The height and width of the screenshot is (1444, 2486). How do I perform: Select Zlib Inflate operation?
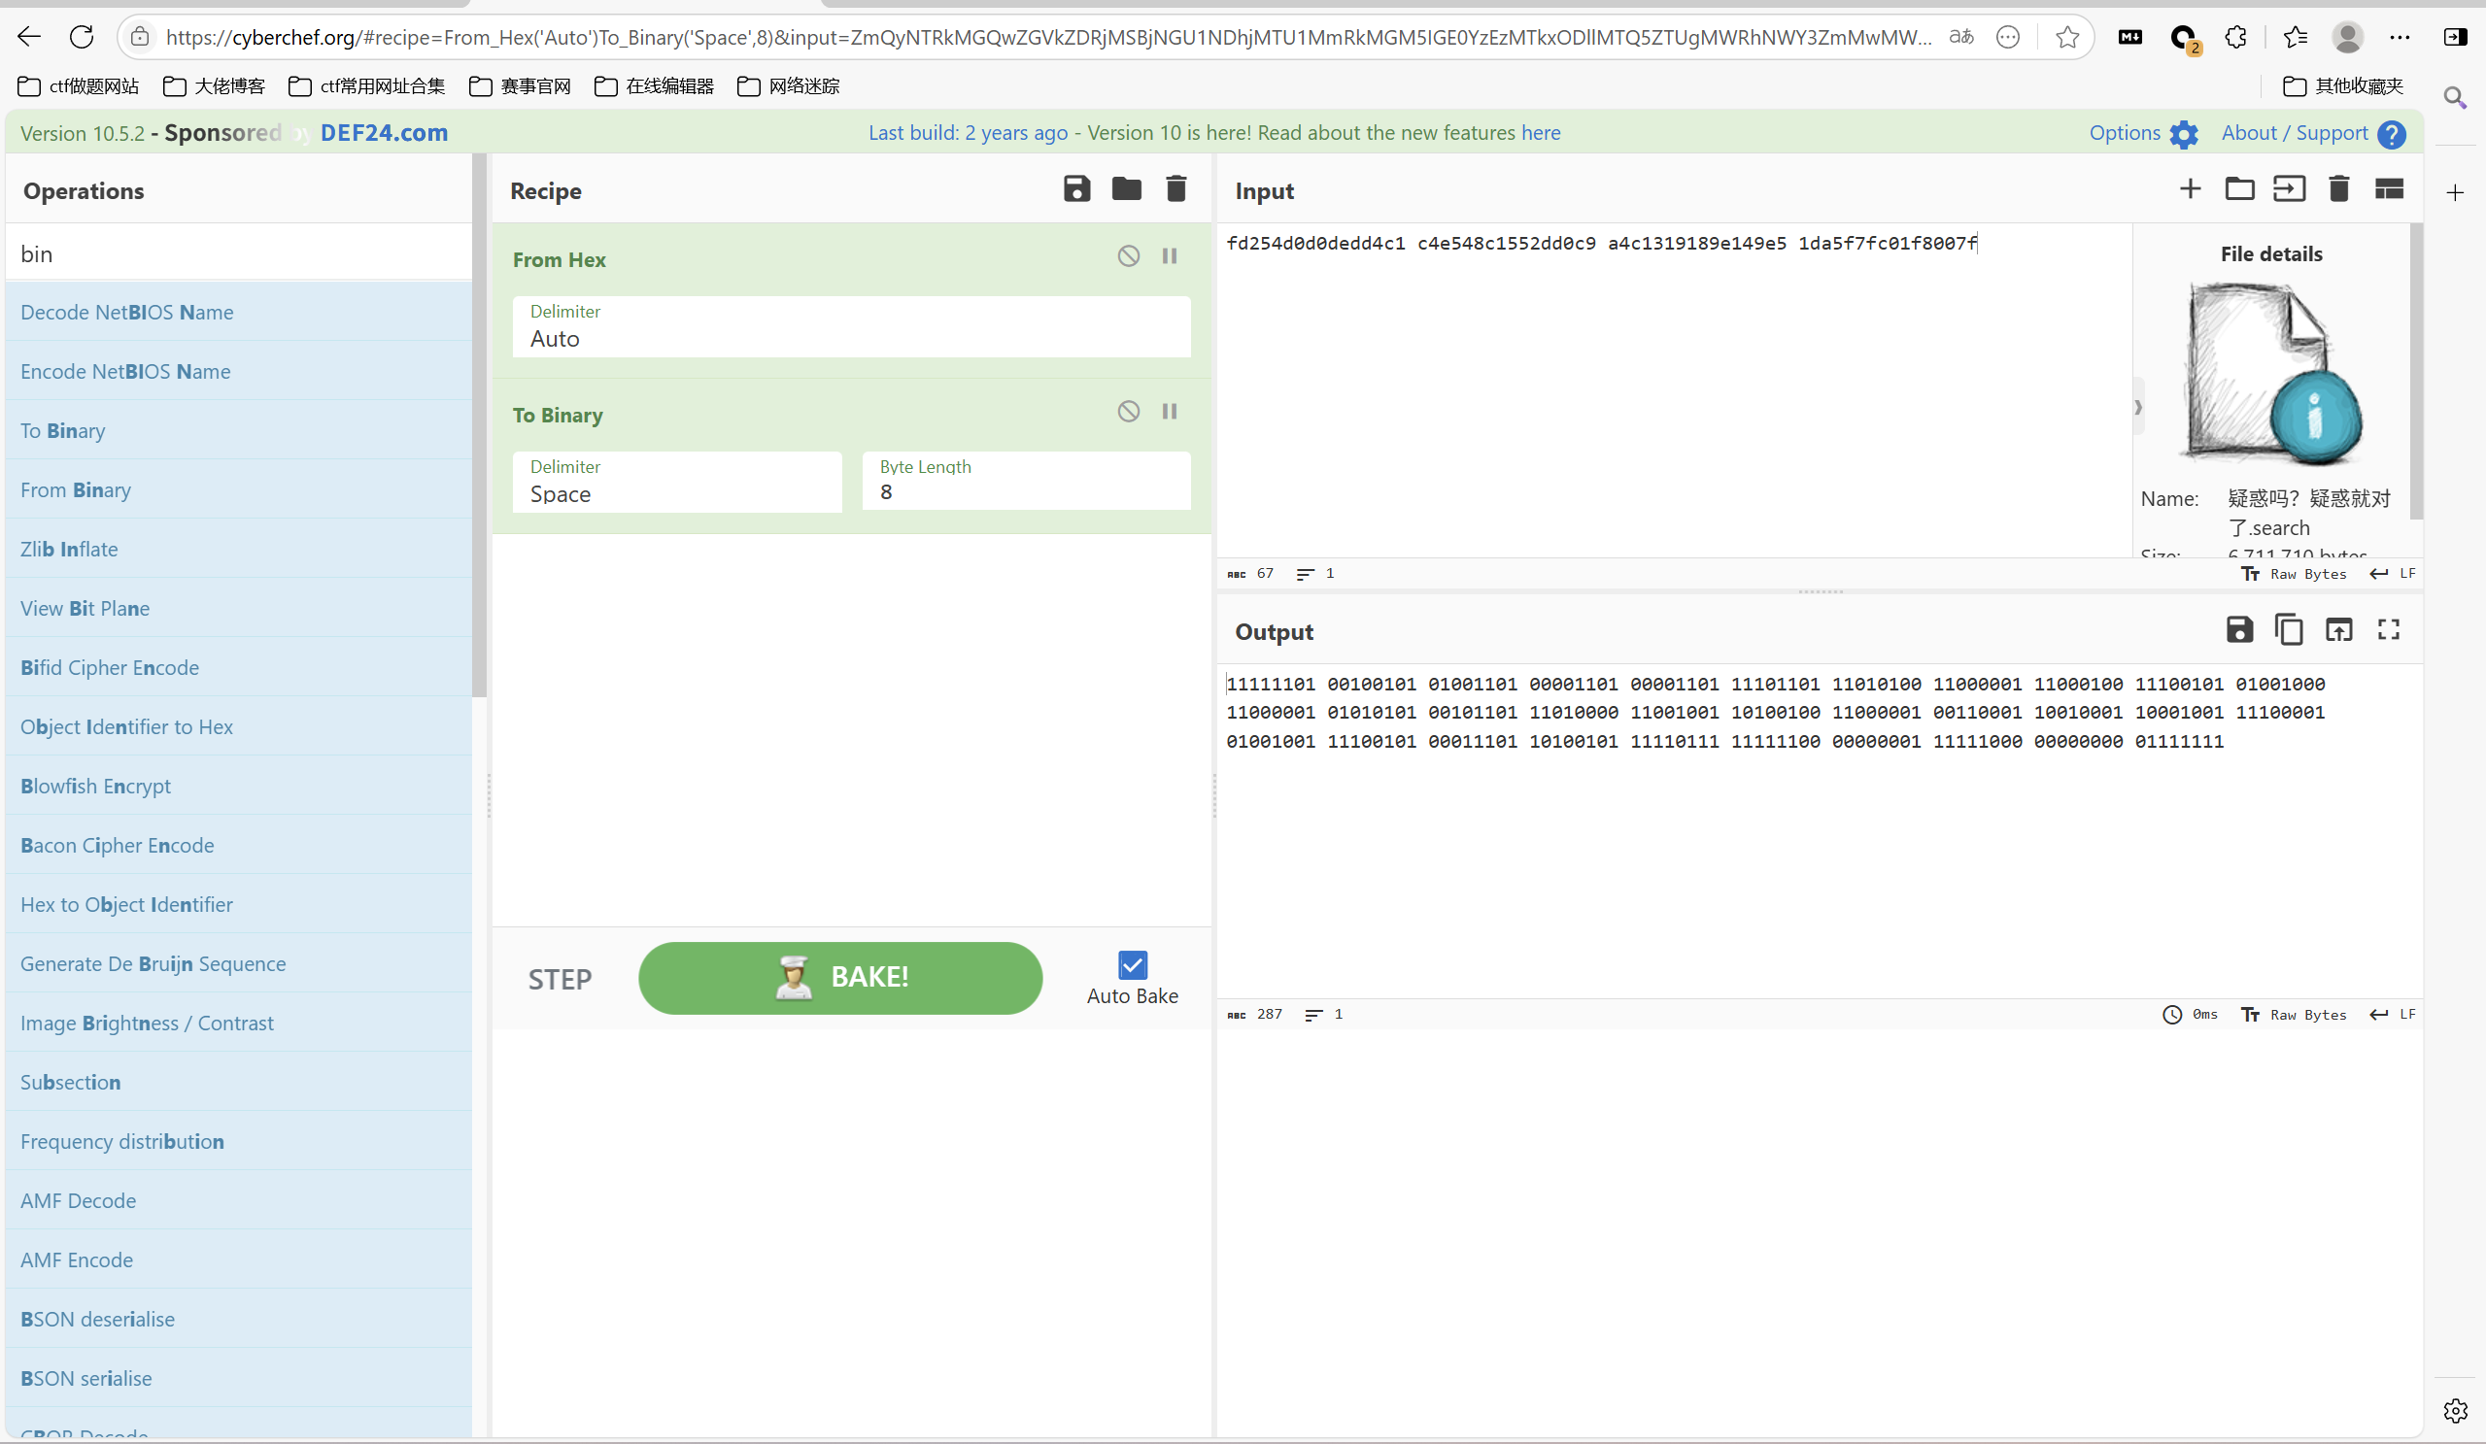pyautogui.click(x=239, y=549)
